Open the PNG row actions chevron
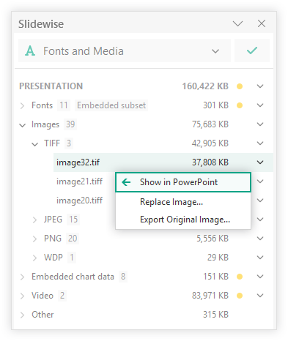This screenshot has height=341, width=288. pos(260,239)
